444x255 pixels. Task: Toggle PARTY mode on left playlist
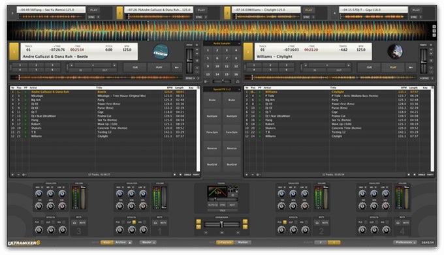(196, 175)
